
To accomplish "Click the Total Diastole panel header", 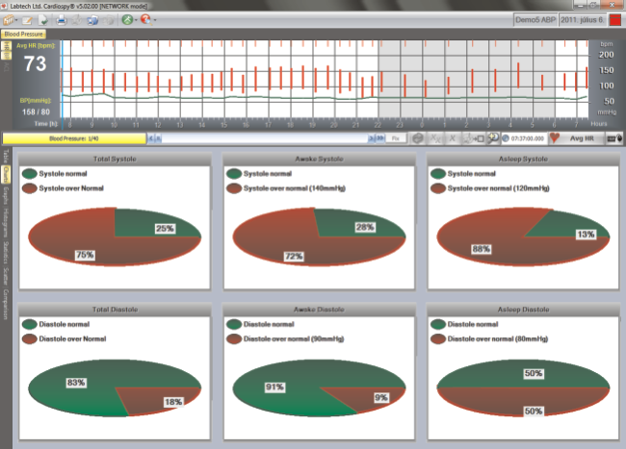I will (115, 310).
